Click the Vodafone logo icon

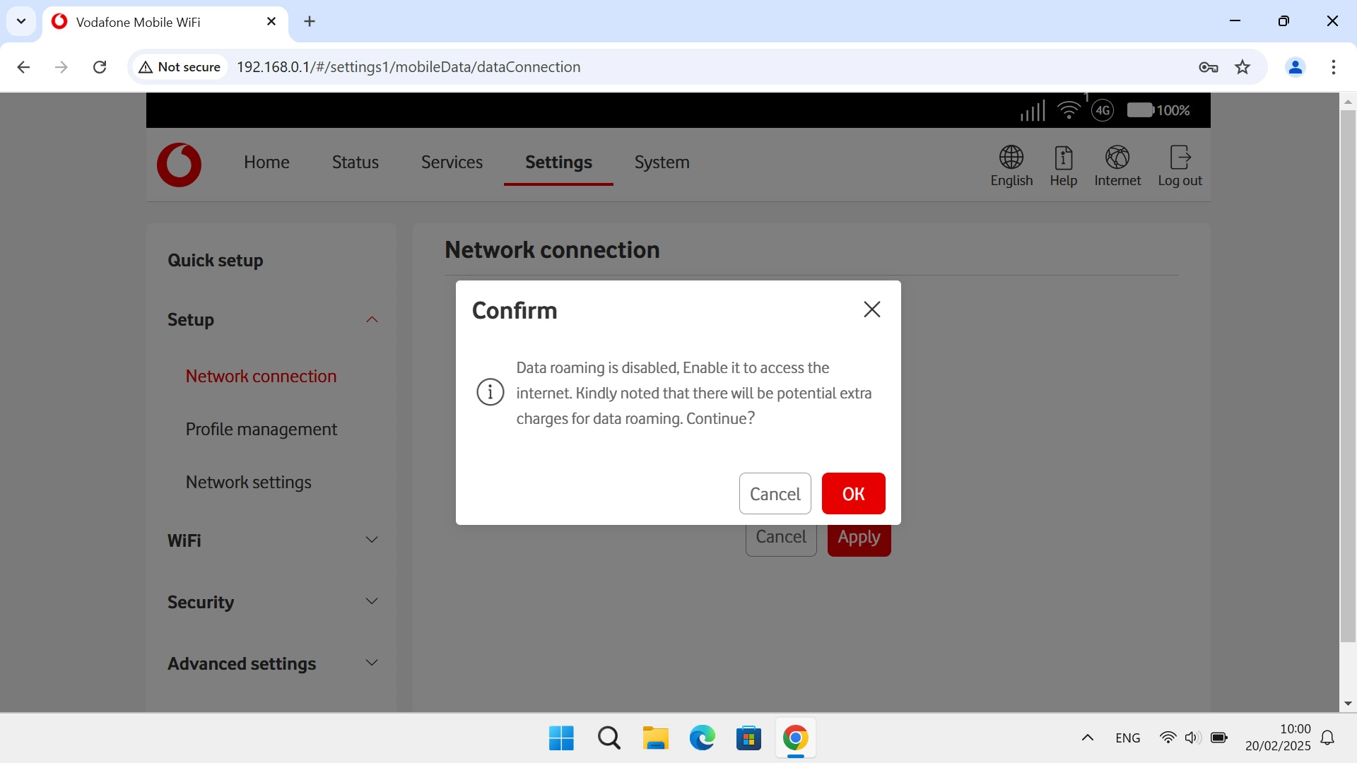(x=179, y=165)
